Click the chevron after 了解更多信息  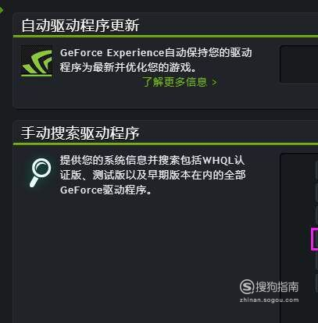tap(214, 83)
